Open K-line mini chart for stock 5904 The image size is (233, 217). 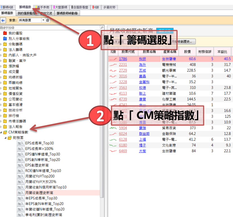(113, 128)
